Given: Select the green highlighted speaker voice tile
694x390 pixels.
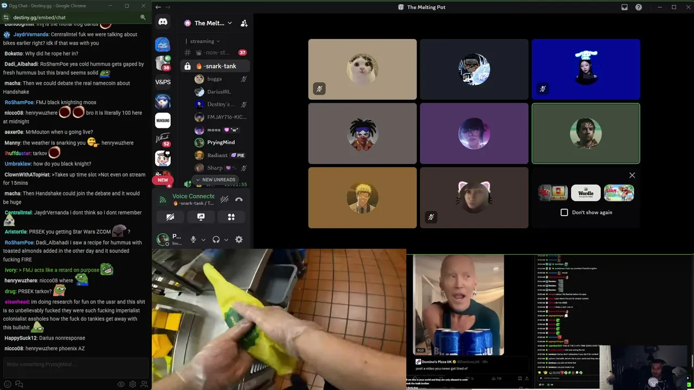Looking at the screenshot, I should (x=586, y=133).
